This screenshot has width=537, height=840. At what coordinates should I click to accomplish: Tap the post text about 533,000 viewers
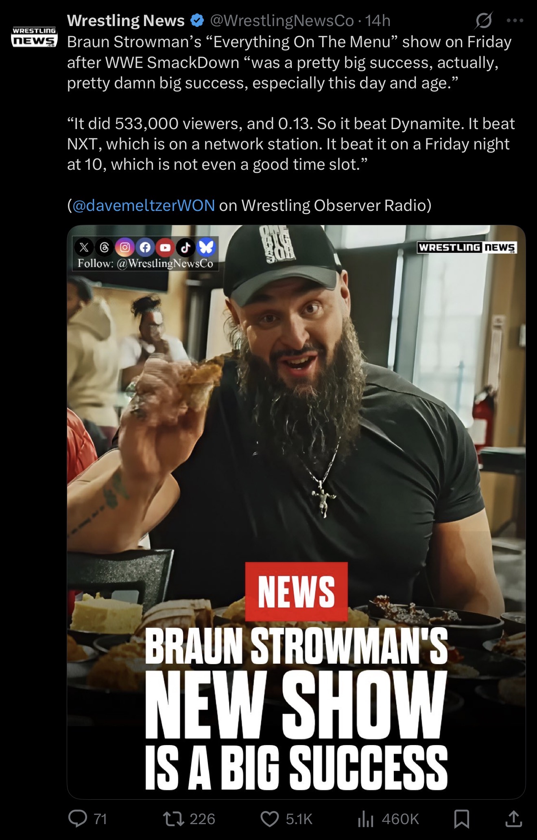pyautogui.click(x=291, y=144)
